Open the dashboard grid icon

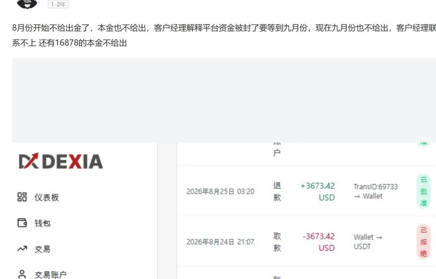pos(22,197)
